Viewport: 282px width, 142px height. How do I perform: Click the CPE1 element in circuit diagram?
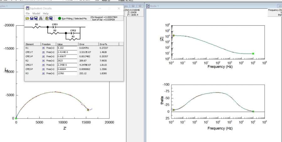click(55, 27)
